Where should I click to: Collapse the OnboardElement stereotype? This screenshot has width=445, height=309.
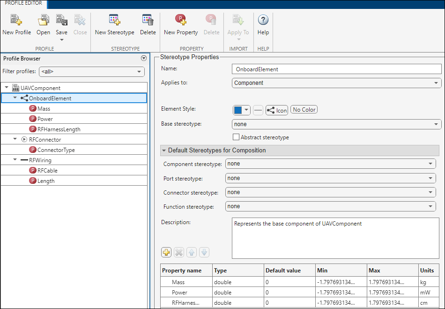(15, 98)
